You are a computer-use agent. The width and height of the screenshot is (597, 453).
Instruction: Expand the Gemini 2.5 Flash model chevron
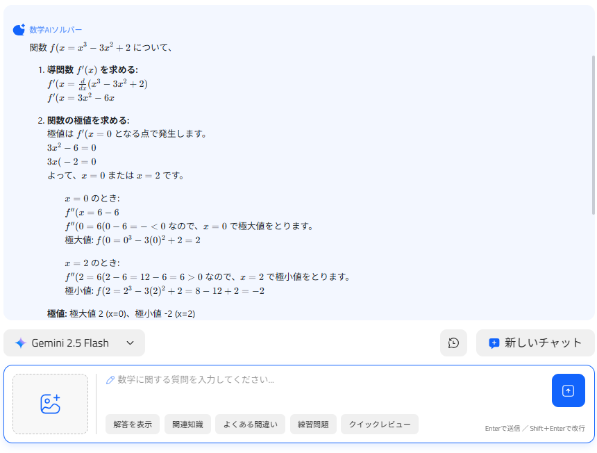(x=130, y=343)
